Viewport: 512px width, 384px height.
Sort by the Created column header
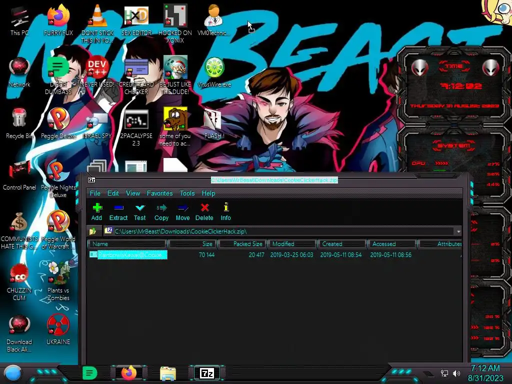click(342, 244)
